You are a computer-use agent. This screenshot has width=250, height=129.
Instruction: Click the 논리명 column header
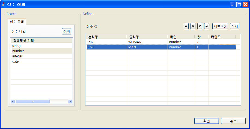(x=106, y=37)
